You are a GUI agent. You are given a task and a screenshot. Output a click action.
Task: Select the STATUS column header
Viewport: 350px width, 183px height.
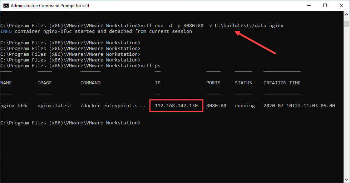(243, 83)
